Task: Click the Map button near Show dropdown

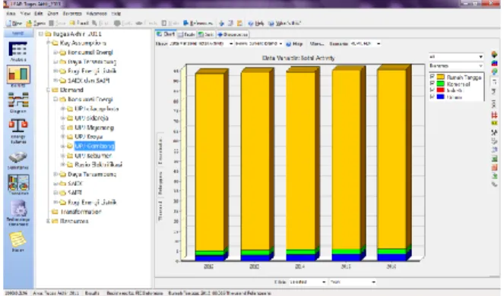Action: 294,44
